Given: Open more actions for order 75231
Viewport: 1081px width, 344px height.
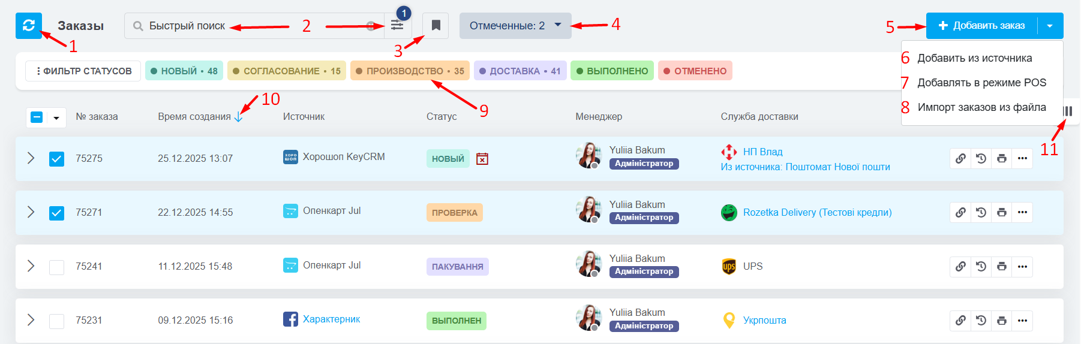Looking at the screenshot, I should tap(1022, 321).
